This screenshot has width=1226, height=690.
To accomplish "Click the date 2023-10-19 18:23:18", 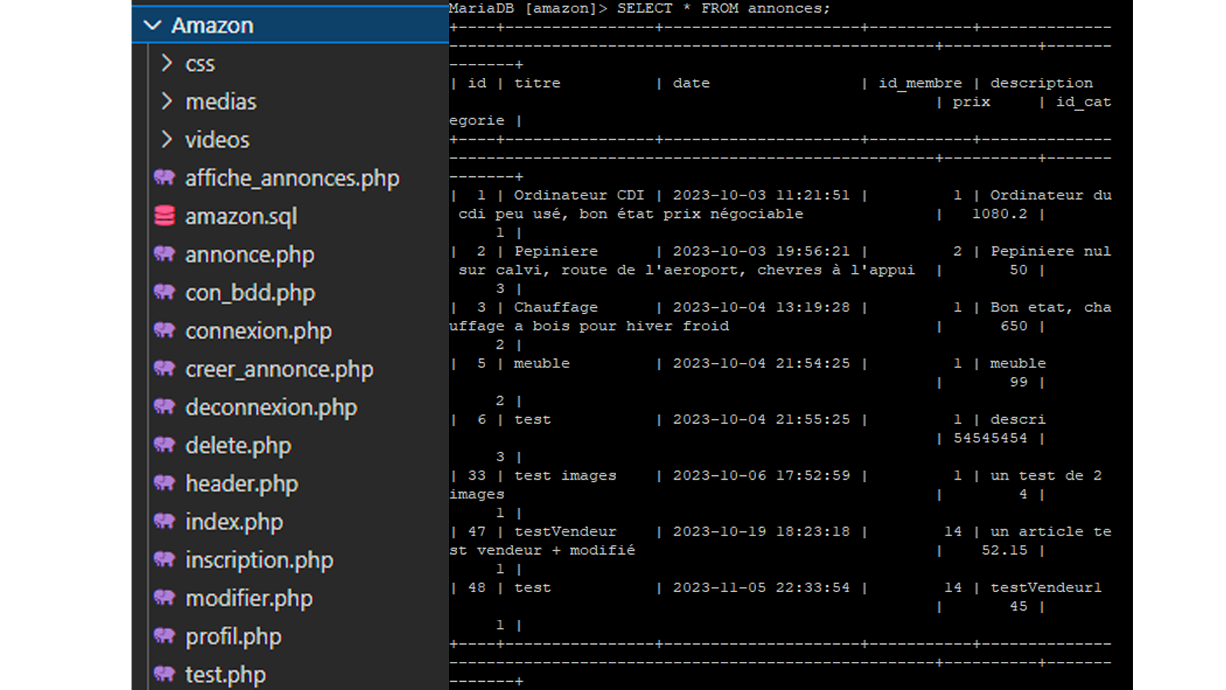I will [x=761, y=532].
